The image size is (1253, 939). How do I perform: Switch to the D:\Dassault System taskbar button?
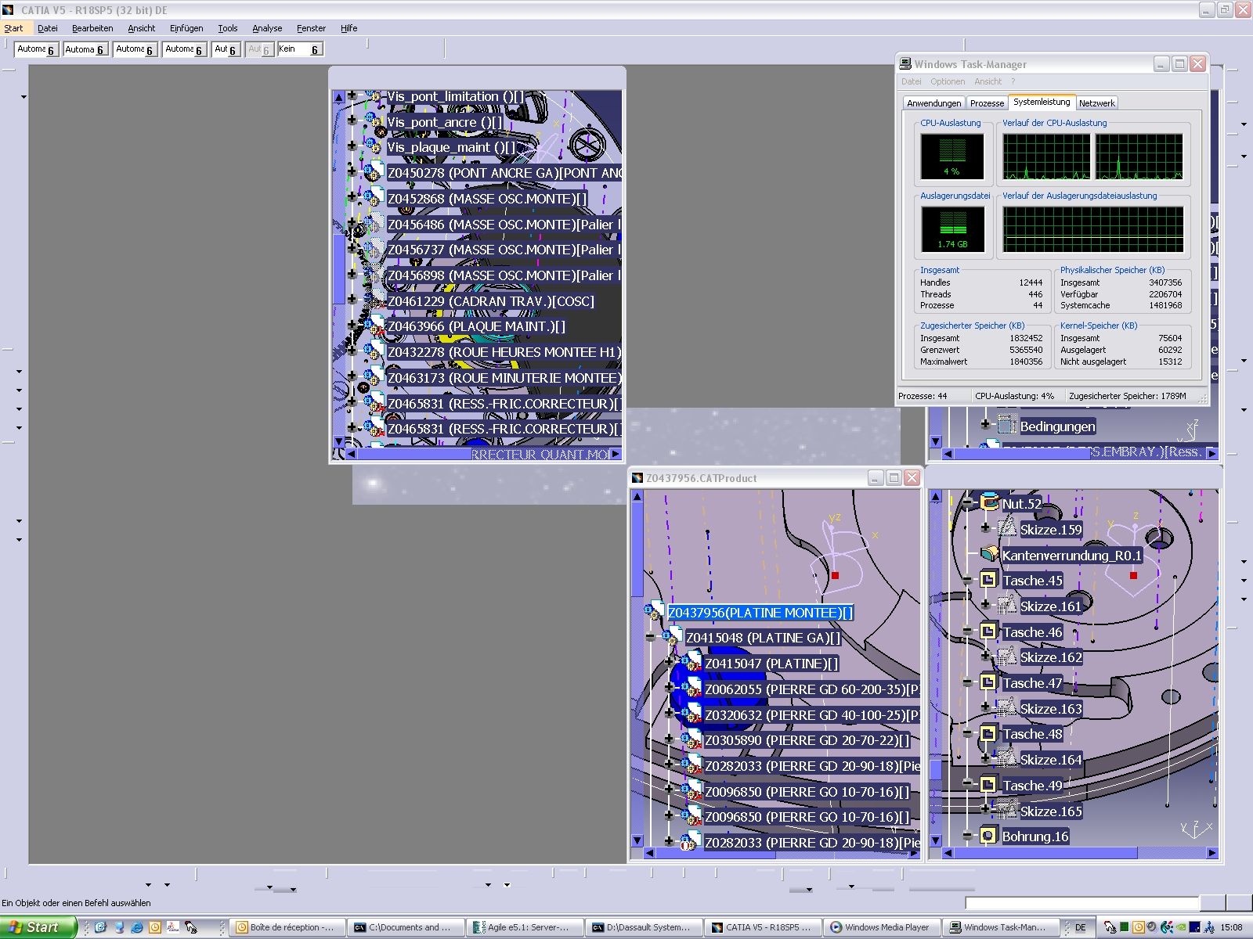coord(642,927)
